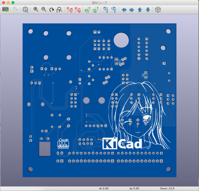Click the green maximize window button
199x191 pixels.
13,2
